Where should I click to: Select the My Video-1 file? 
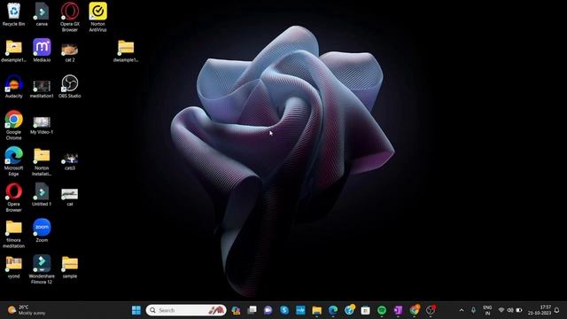point(42,125)
